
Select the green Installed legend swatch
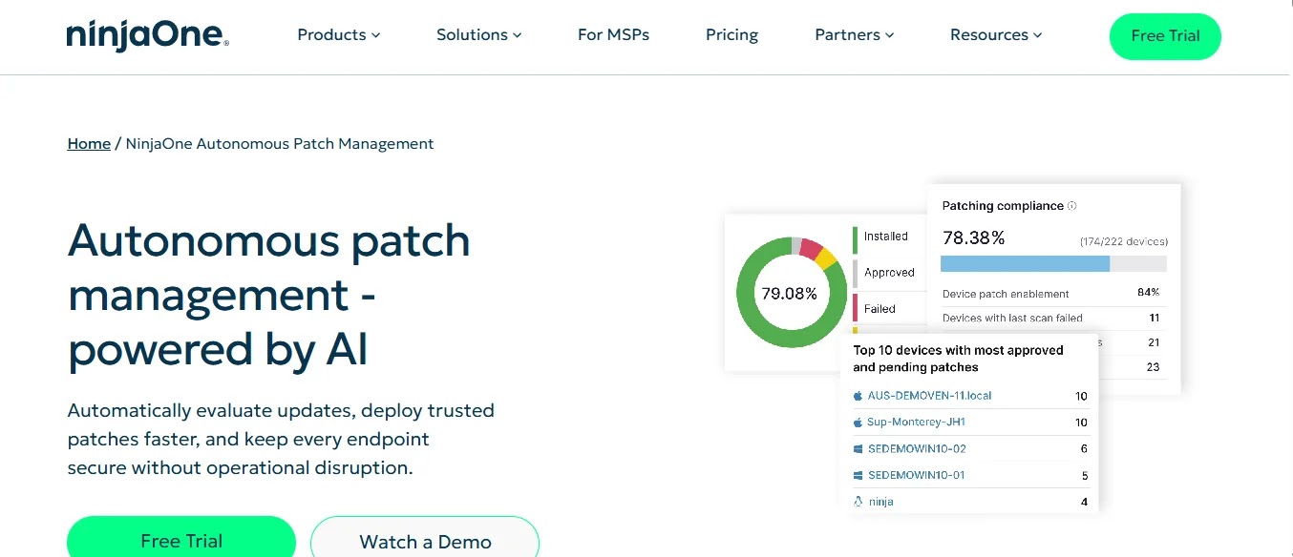[x=856, y=239]
